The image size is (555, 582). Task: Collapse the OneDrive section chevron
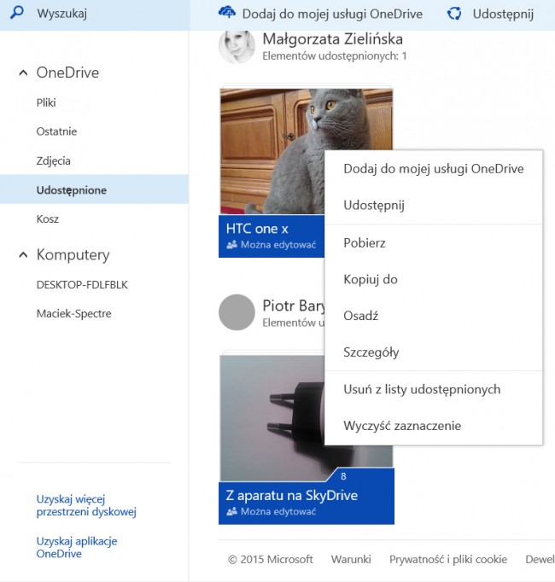click(23, 73)
